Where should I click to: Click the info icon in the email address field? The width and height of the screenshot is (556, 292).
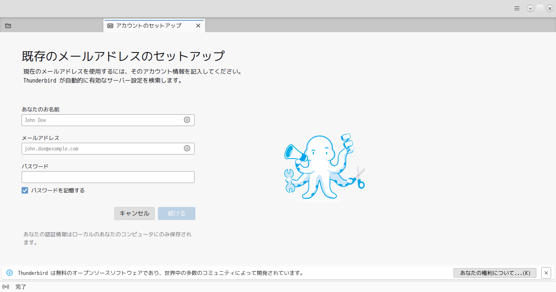[187, 148]
